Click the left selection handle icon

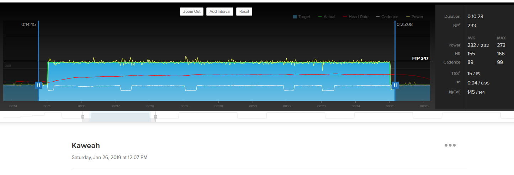[x=38, y=85]
